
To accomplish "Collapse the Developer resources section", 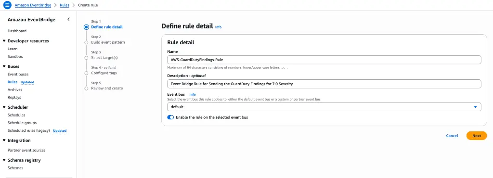I will 4,41.
